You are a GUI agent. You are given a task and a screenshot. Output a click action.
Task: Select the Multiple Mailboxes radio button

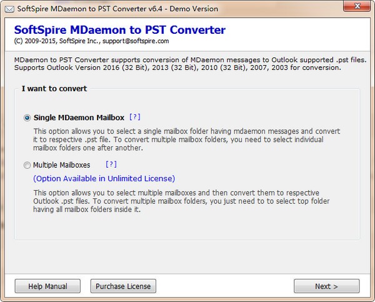click(x=27, y=165)
